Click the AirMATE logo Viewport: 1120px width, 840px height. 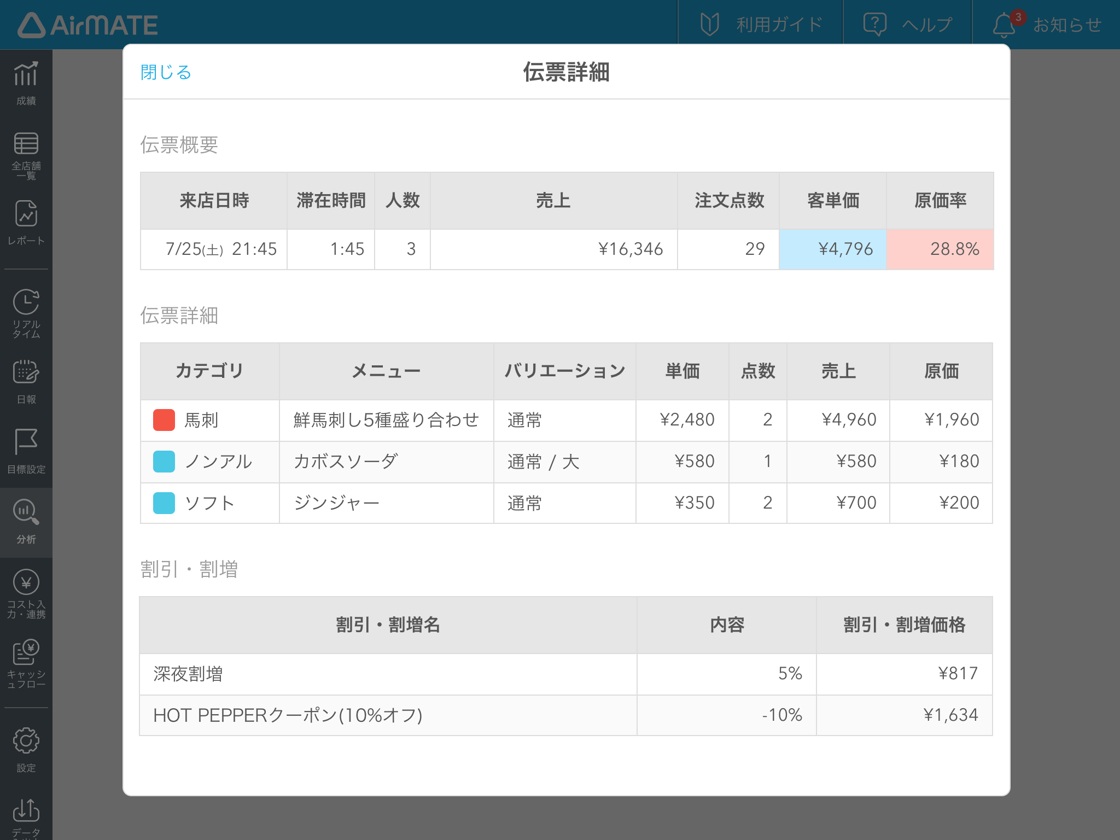pos(87,25)
